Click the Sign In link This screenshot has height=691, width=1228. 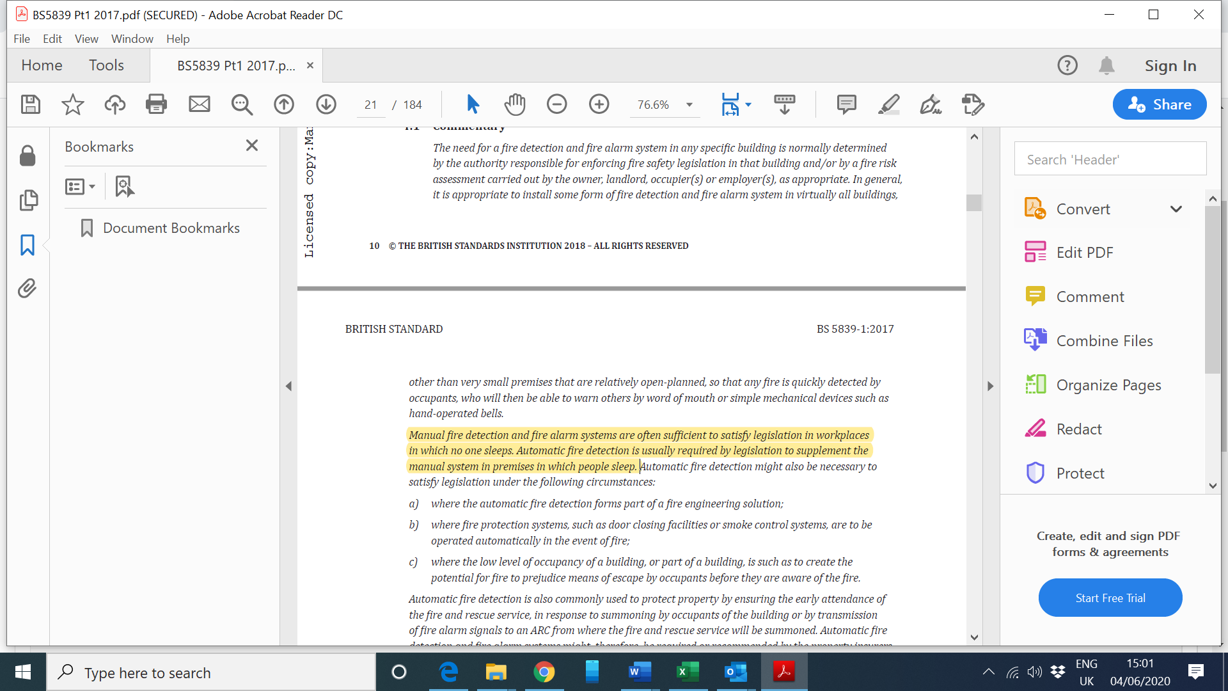1170,65
